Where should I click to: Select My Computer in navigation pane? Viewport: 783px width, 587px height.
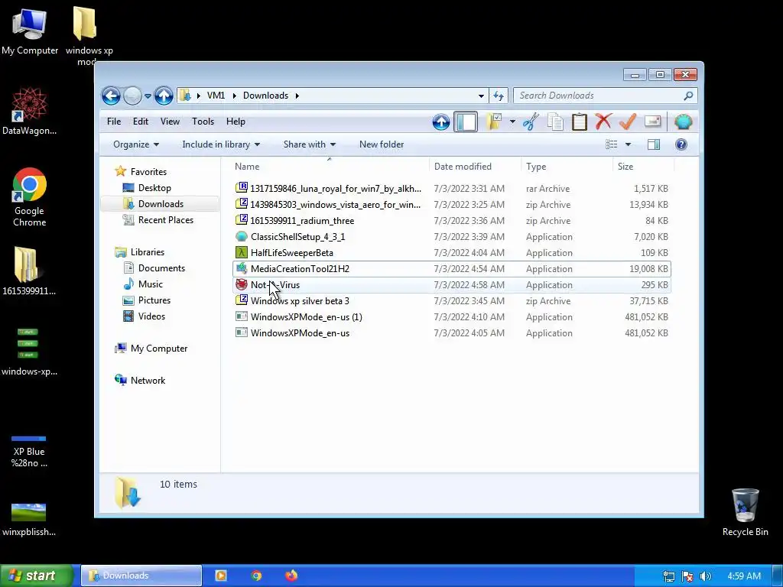click(x=159, y=349)
